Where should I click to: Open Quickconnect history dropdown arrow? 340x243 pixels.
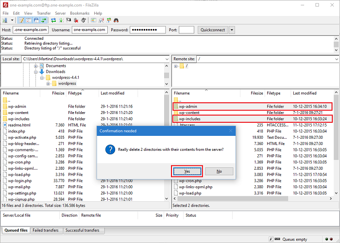232,30
